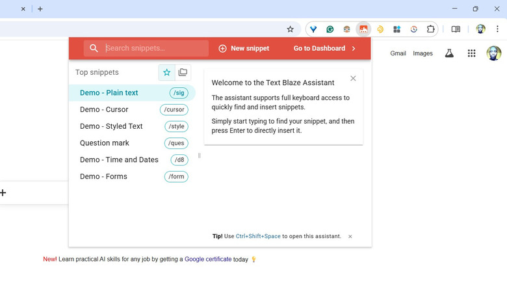Viewport: 507px width, 285px height.
Task: Create a New snippet
Action: (244, 48)
